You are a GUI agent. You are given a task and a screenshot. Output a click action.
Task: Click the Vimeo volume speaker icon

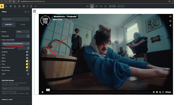154,92
